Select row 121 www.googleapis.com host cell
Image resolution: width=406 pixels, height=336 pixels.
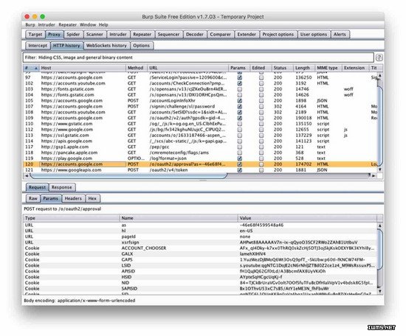[83, 170]
